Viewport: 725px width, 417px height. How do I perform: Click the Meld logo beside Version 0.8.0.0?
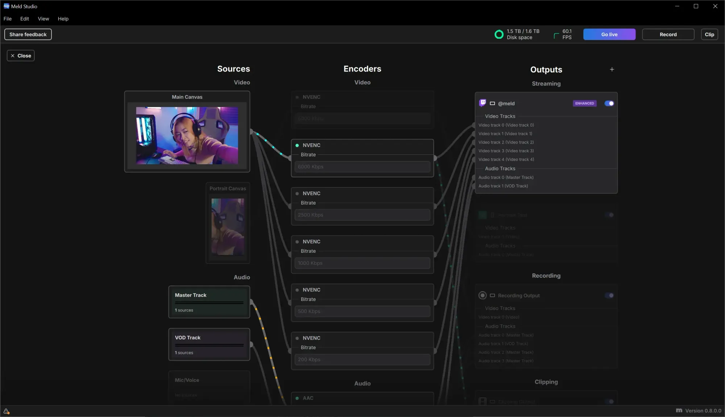pyautogui.click(x=679, y=410)
